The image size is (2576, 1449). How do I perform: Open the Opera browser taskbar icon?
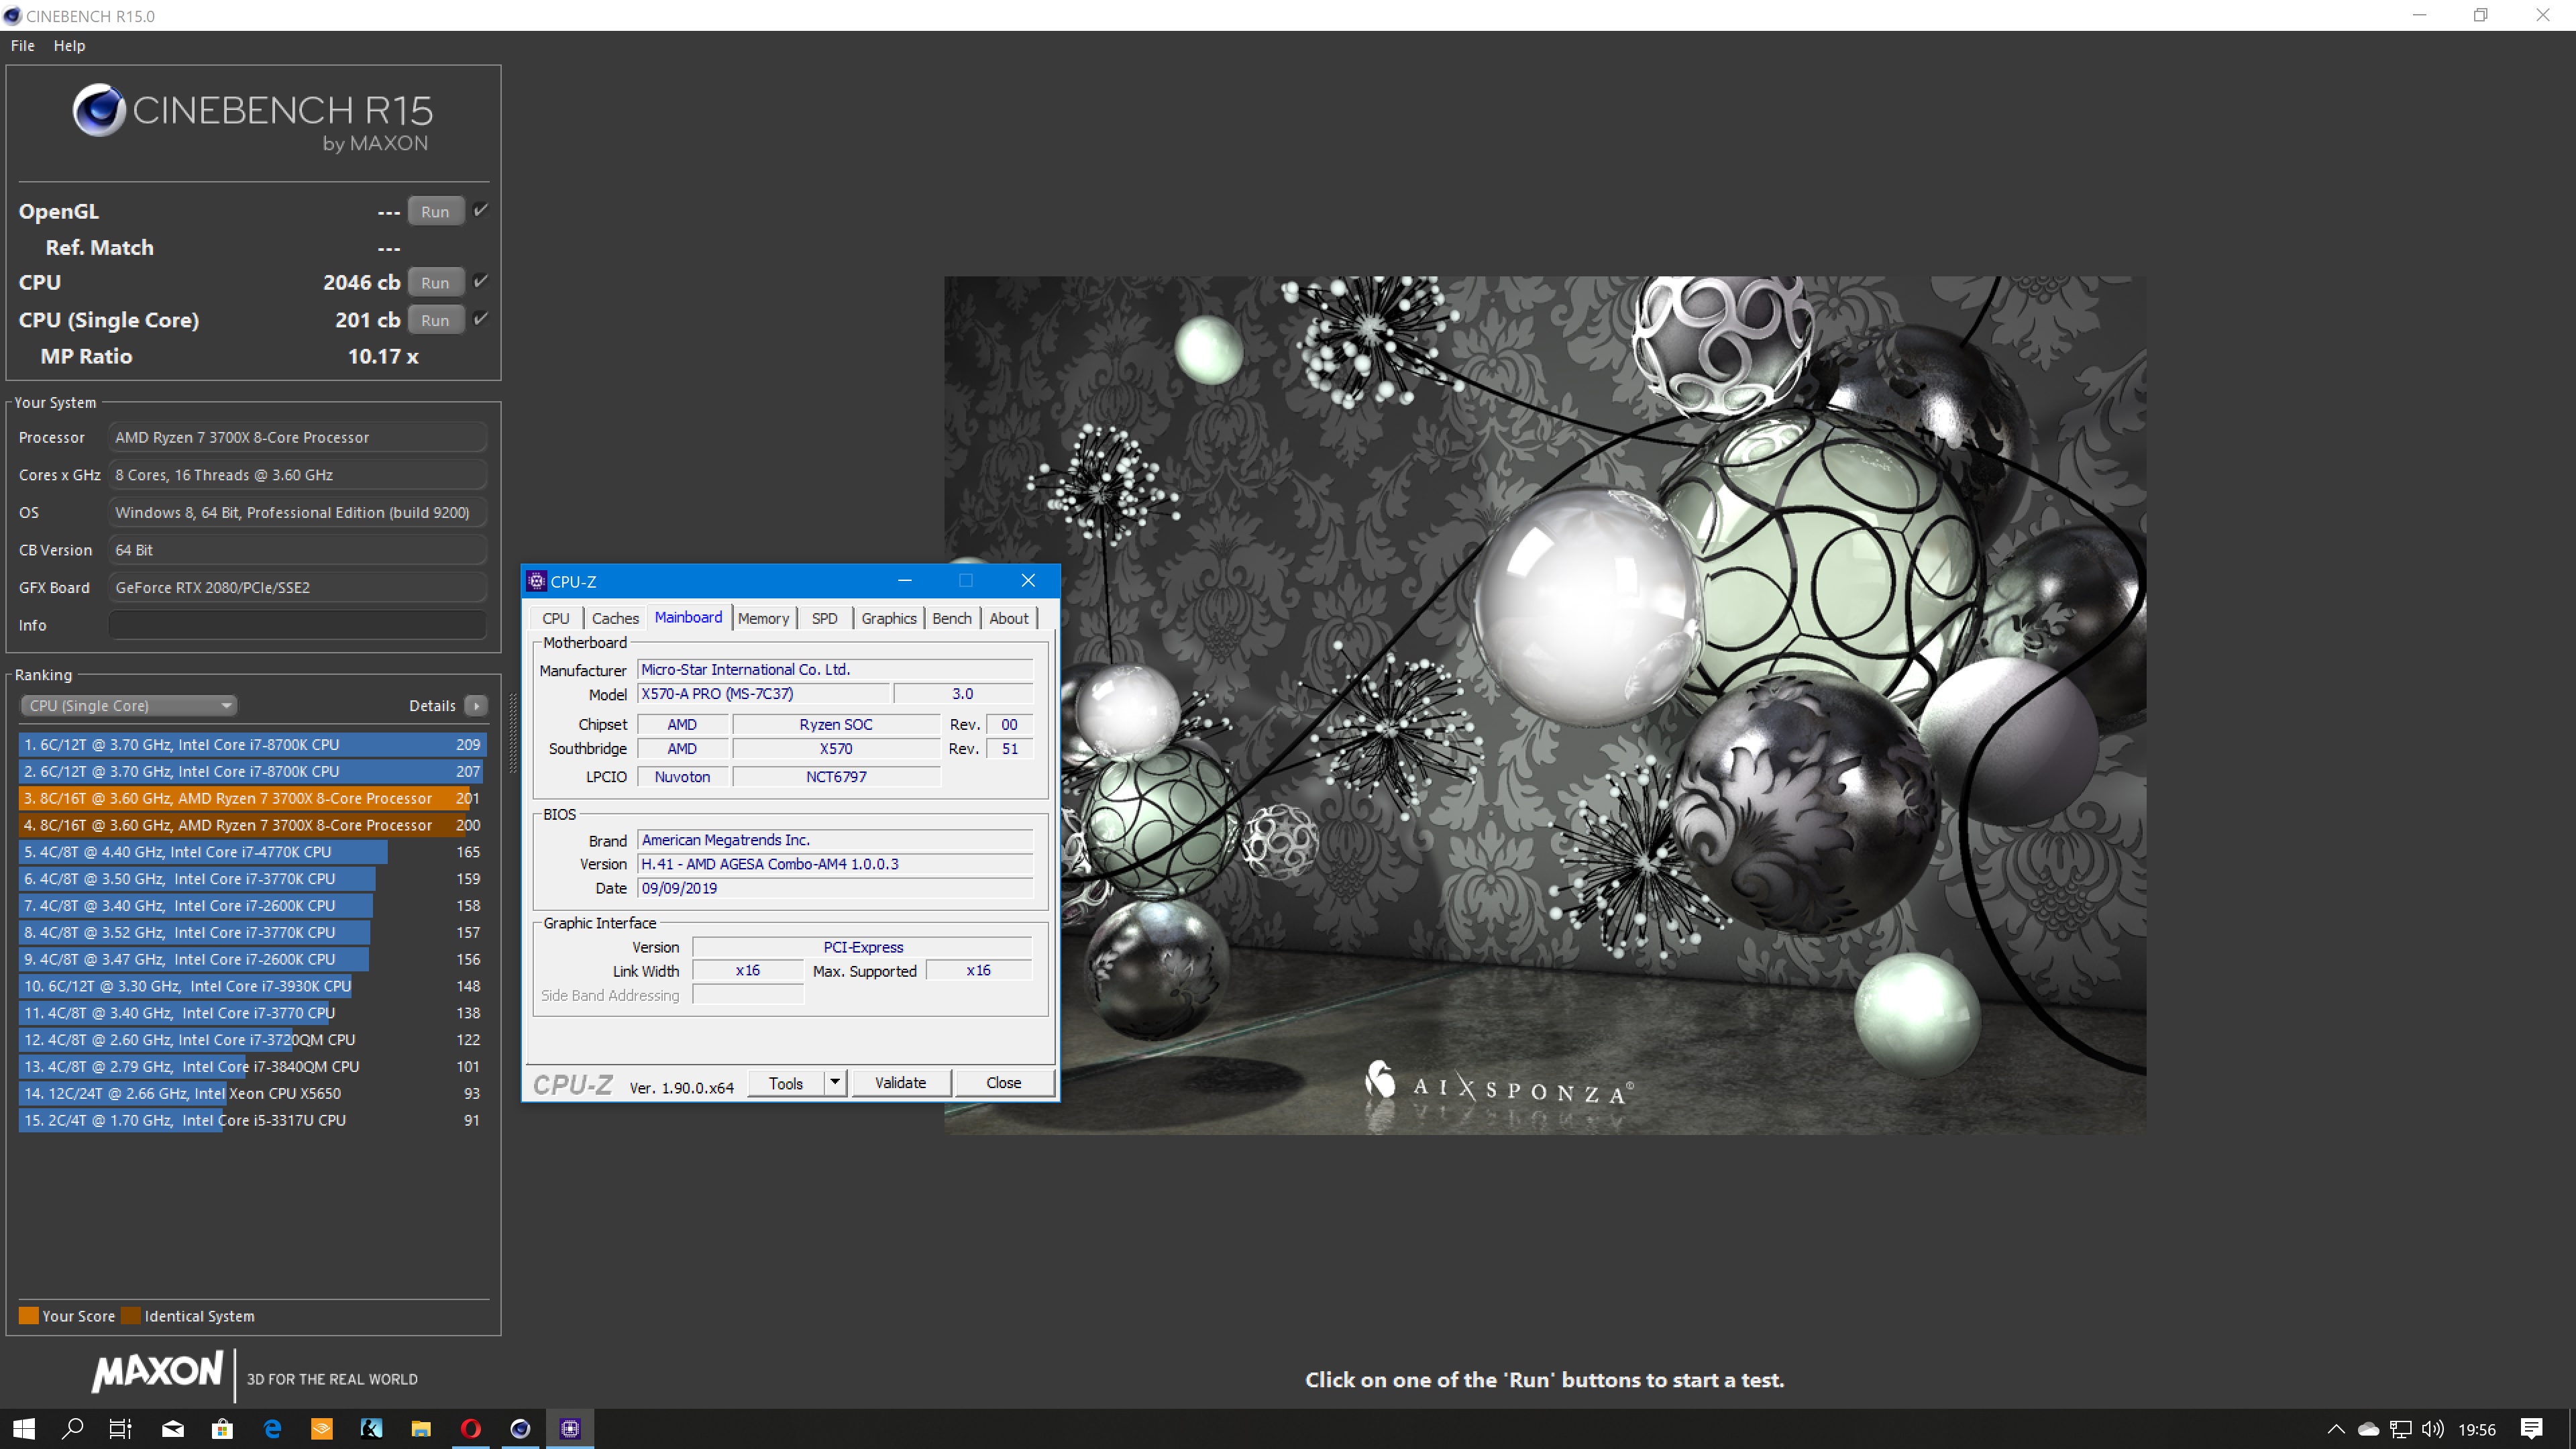point(470,1429)
